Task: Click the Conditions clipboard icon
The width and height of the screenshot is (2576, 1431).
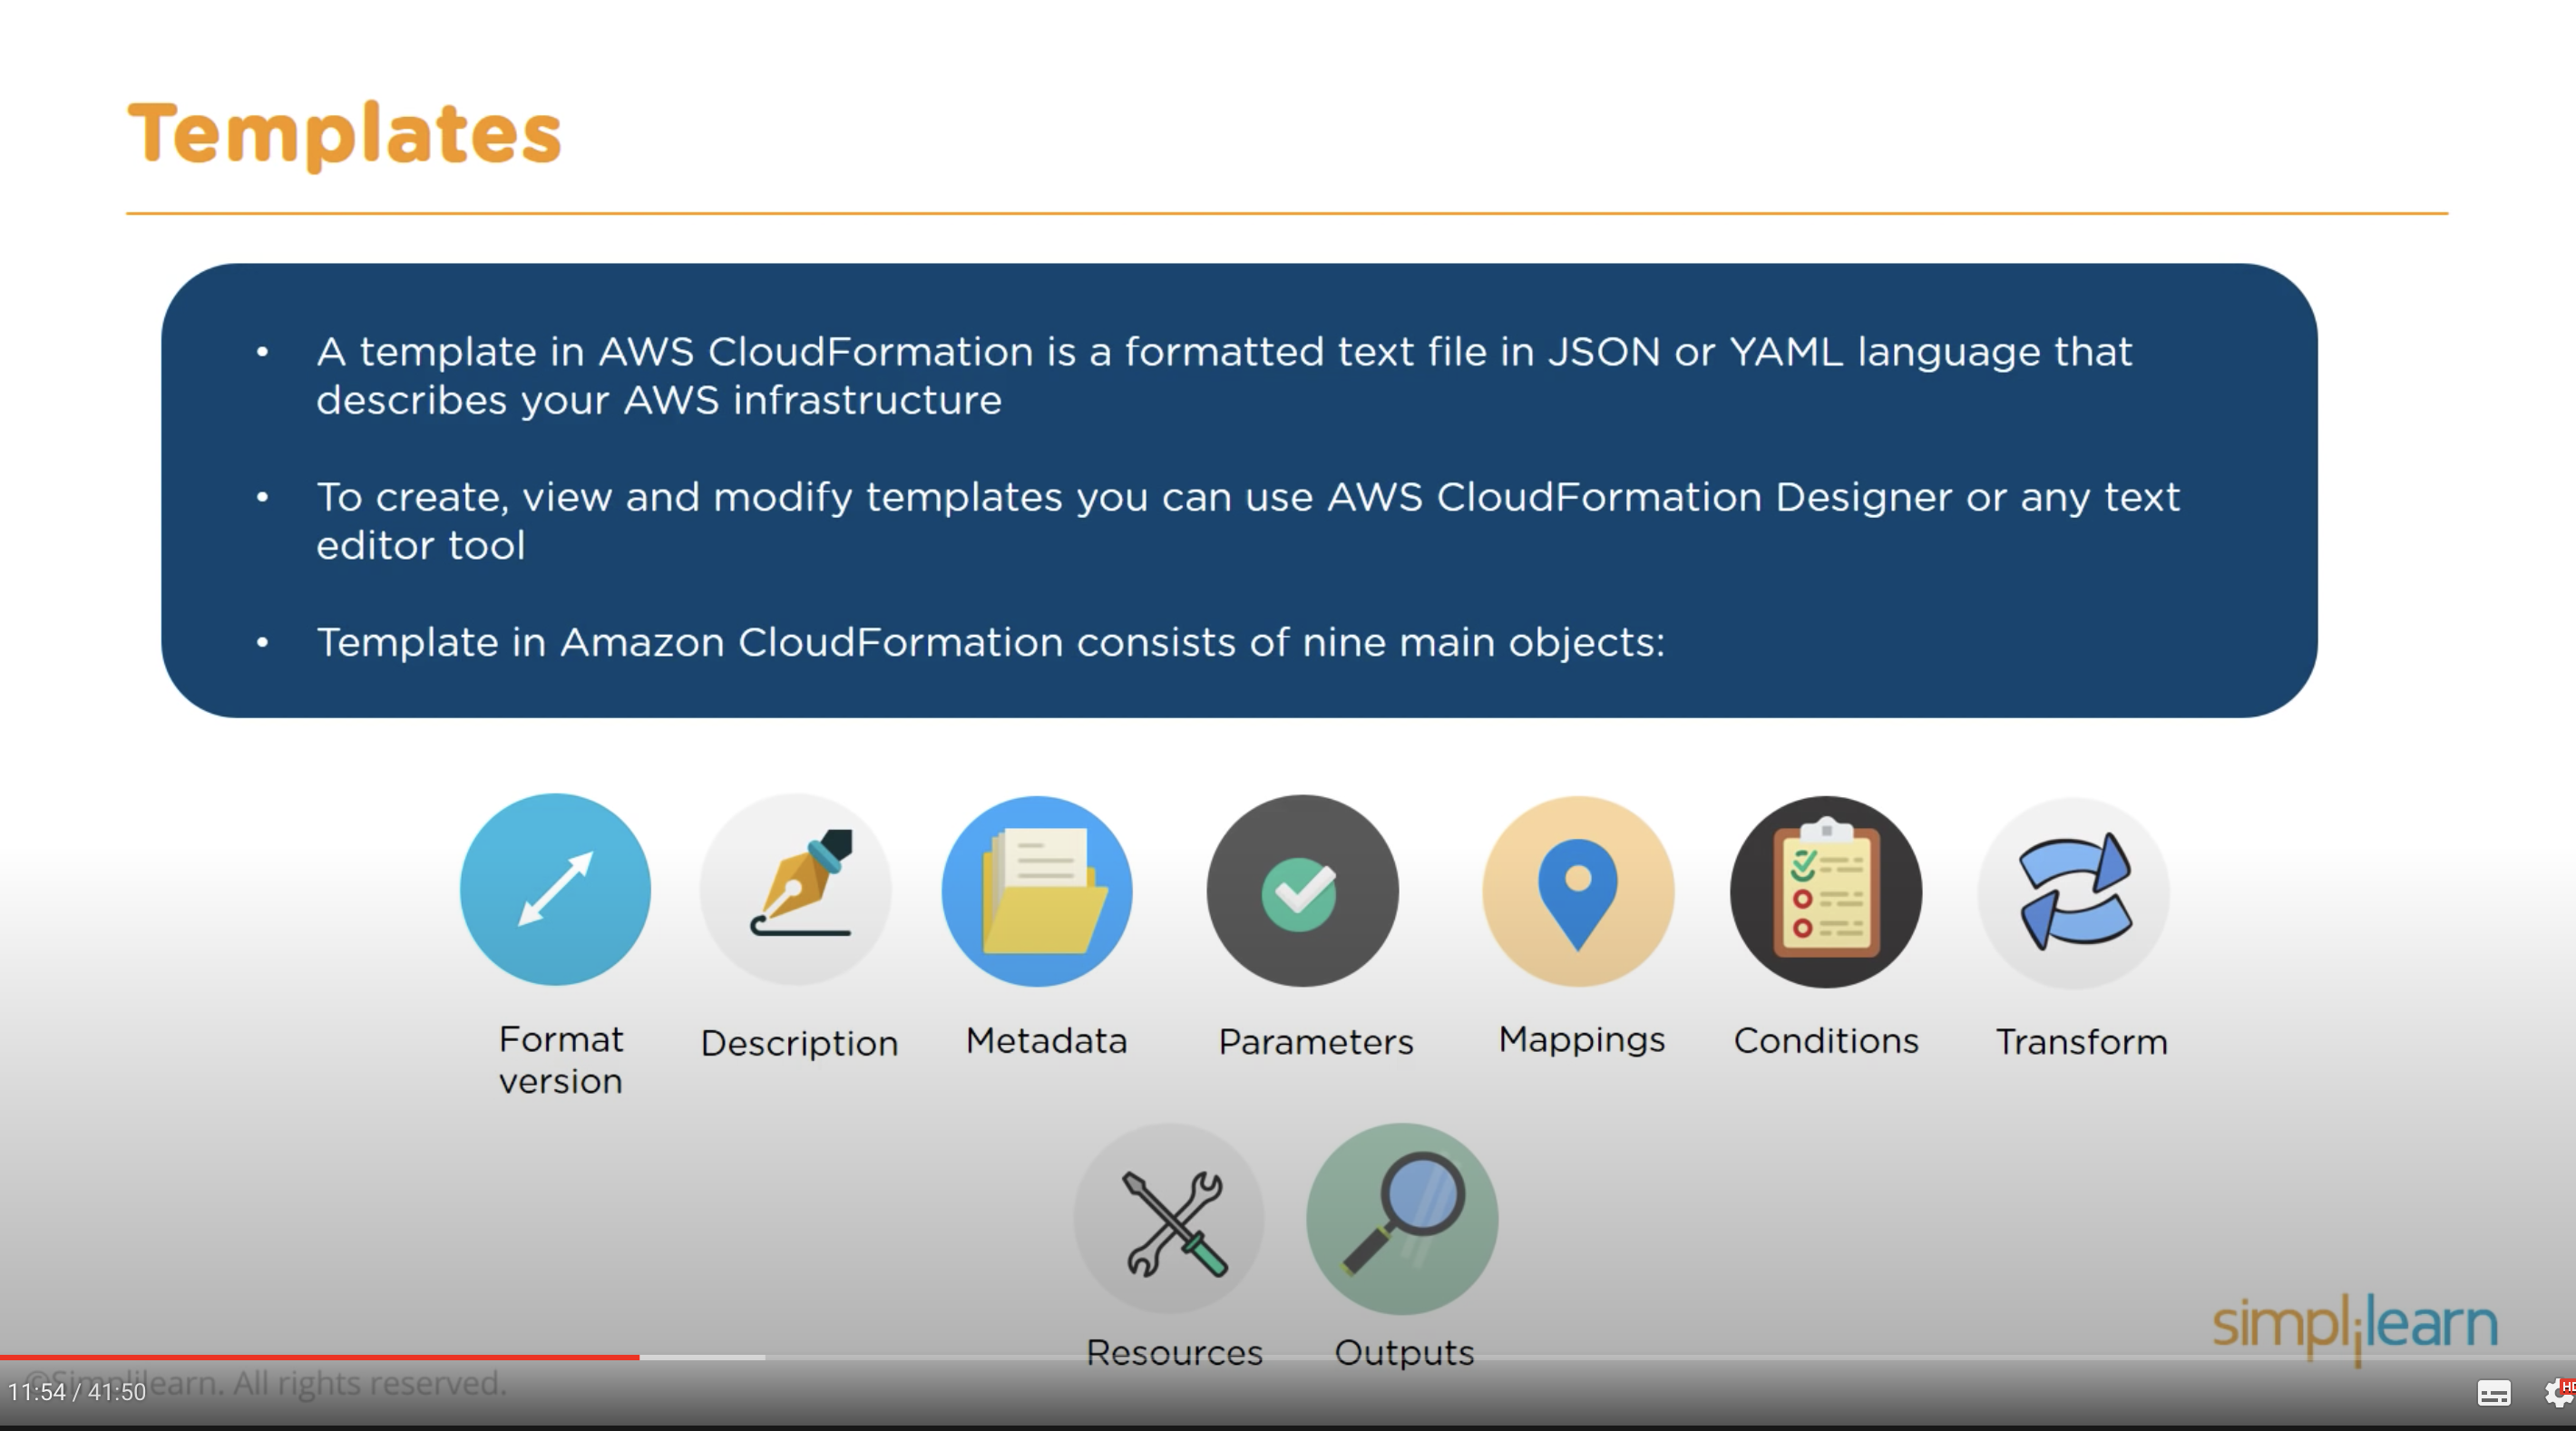Action: click(x=1826, y=891)
